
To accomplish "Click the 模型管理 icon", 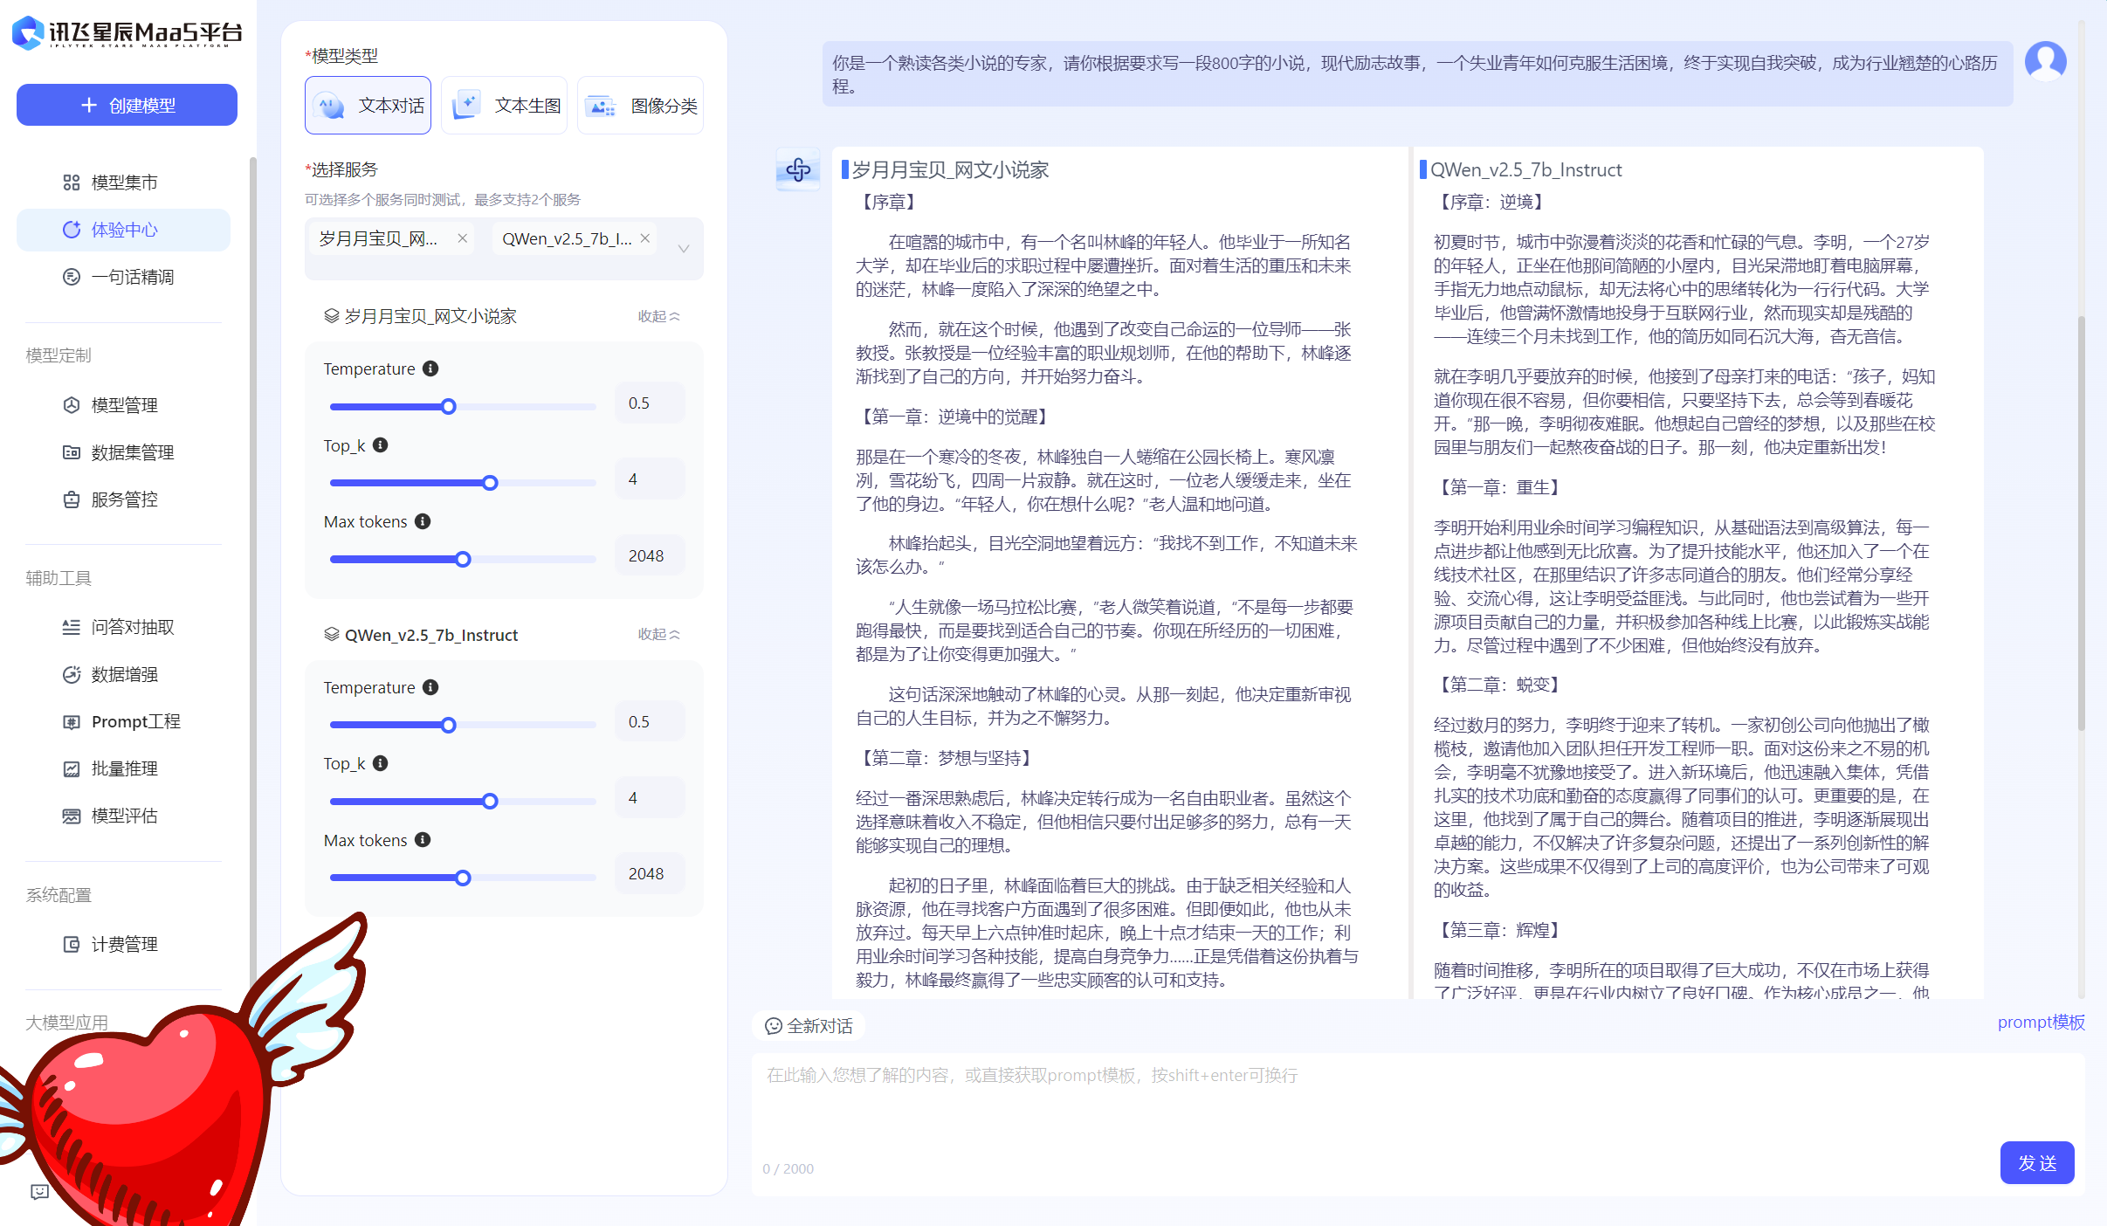I will [x=72, y=405].
